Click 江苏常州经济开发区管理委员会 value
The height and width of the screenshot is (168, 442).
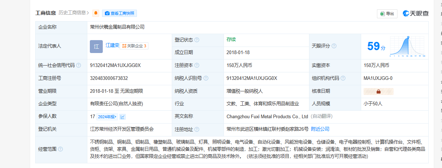[122, 129]
